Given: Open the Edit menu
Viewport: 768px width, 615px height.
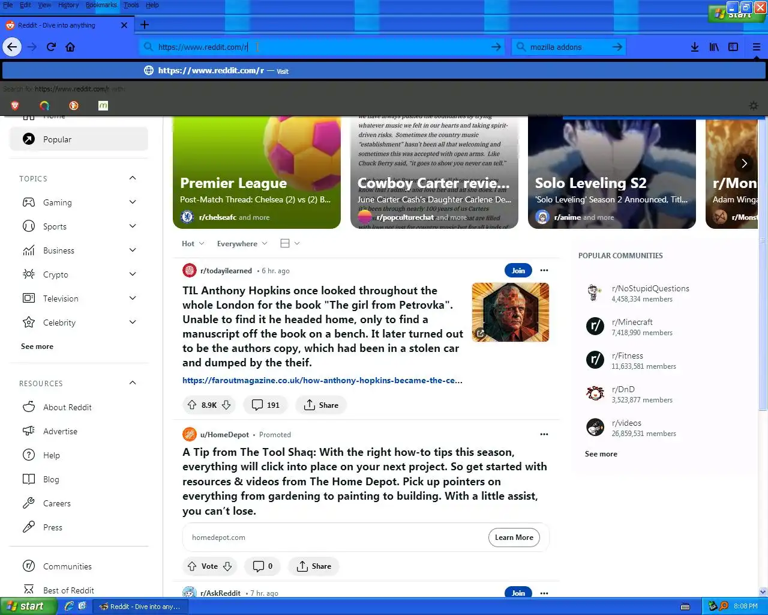Looking at the screenshot, I should click(x=26, y=5).
